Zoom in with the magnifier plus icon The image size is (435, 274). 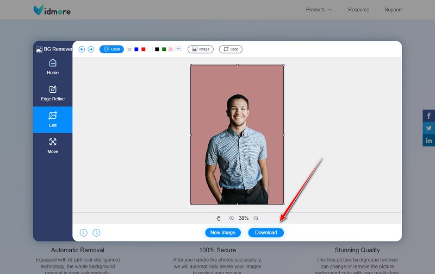tap(232, 218)
